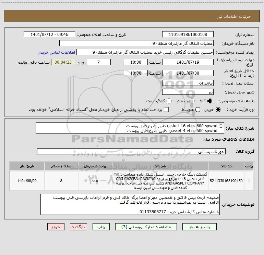Viewport: 264px width, 255px height.
Task: Click the need date cell 1401/08/09
Action: (x=27, y=181)
